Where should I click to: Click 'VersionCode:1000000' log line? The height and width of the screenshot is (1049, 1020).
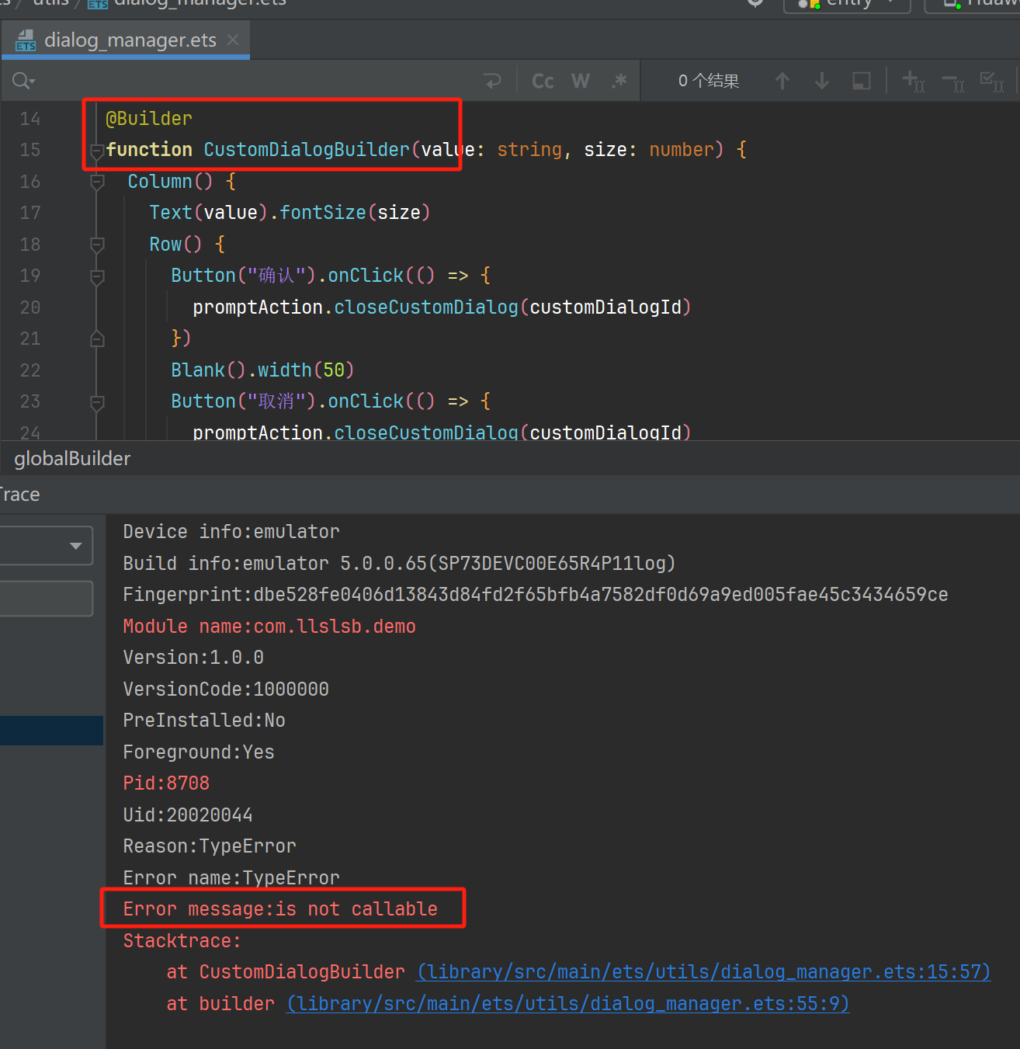tap(226, 689)
